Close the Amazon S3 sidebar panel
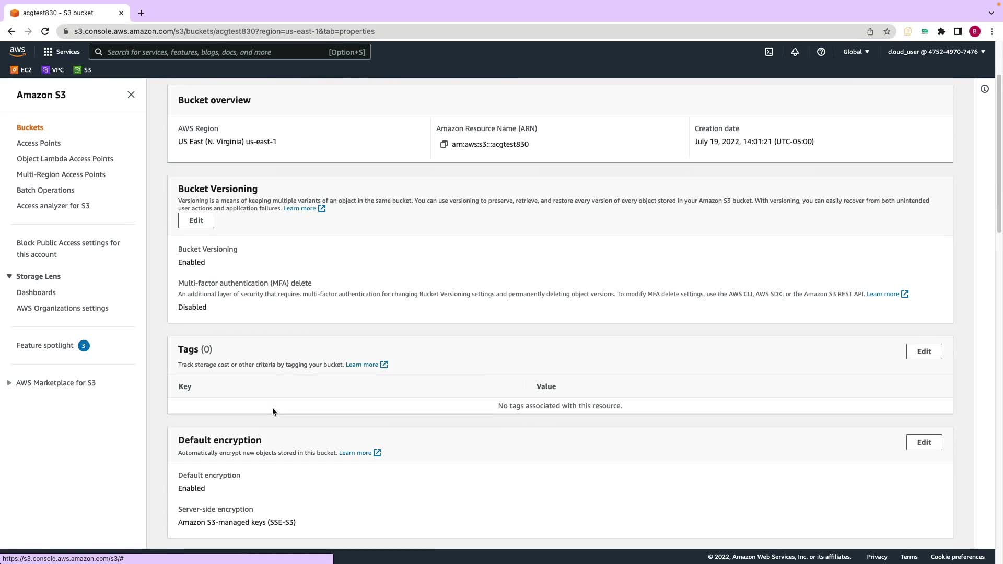This screenshot has height=564, width=1003. [x=131, y=95]
